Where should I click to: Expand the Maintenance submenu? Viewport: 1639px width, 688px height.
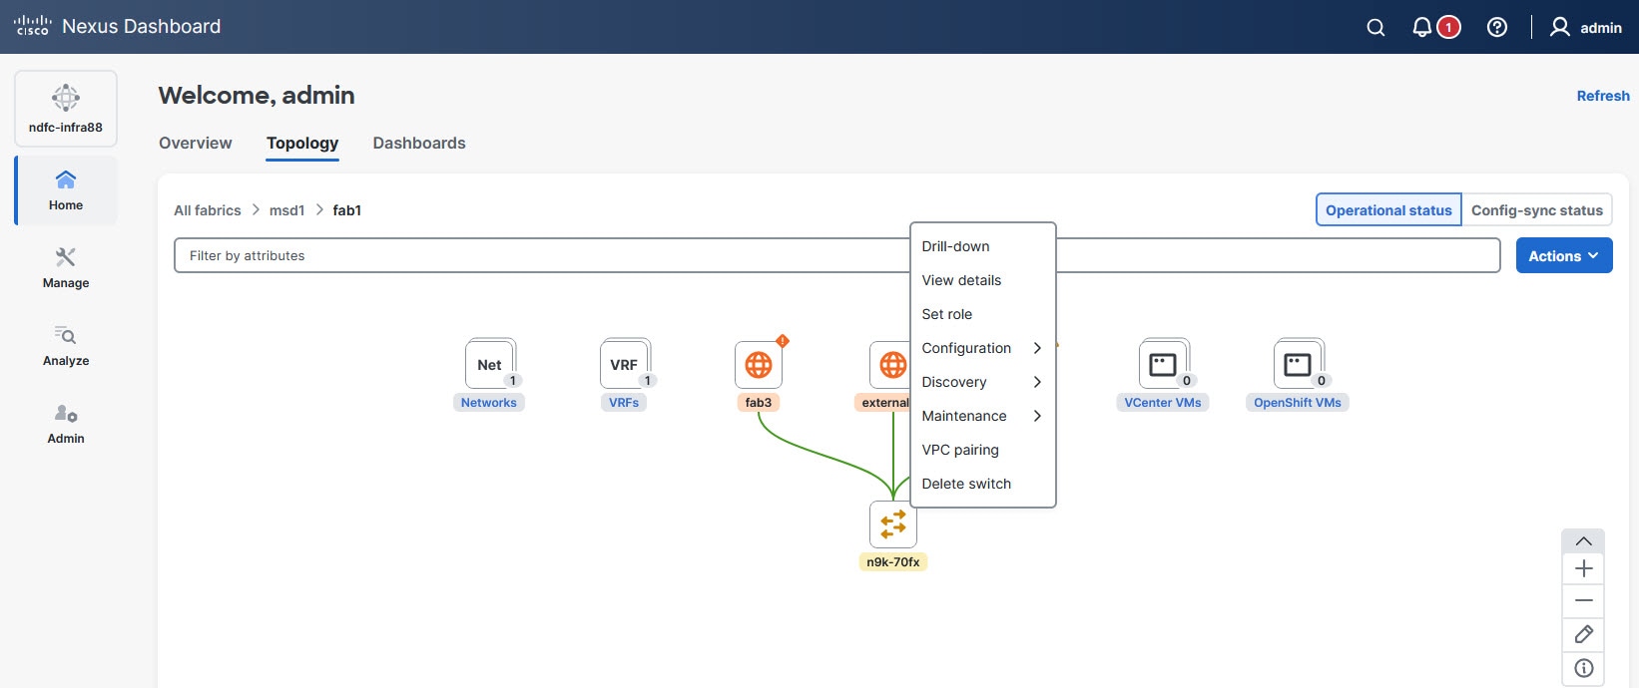982,416
